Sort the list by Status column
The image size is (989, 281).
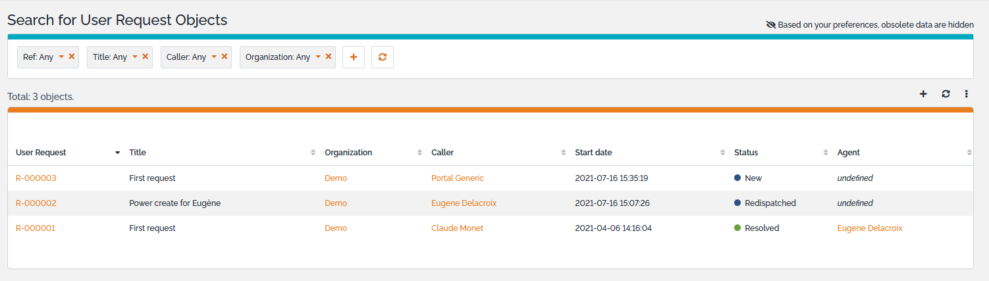[746, 152]
